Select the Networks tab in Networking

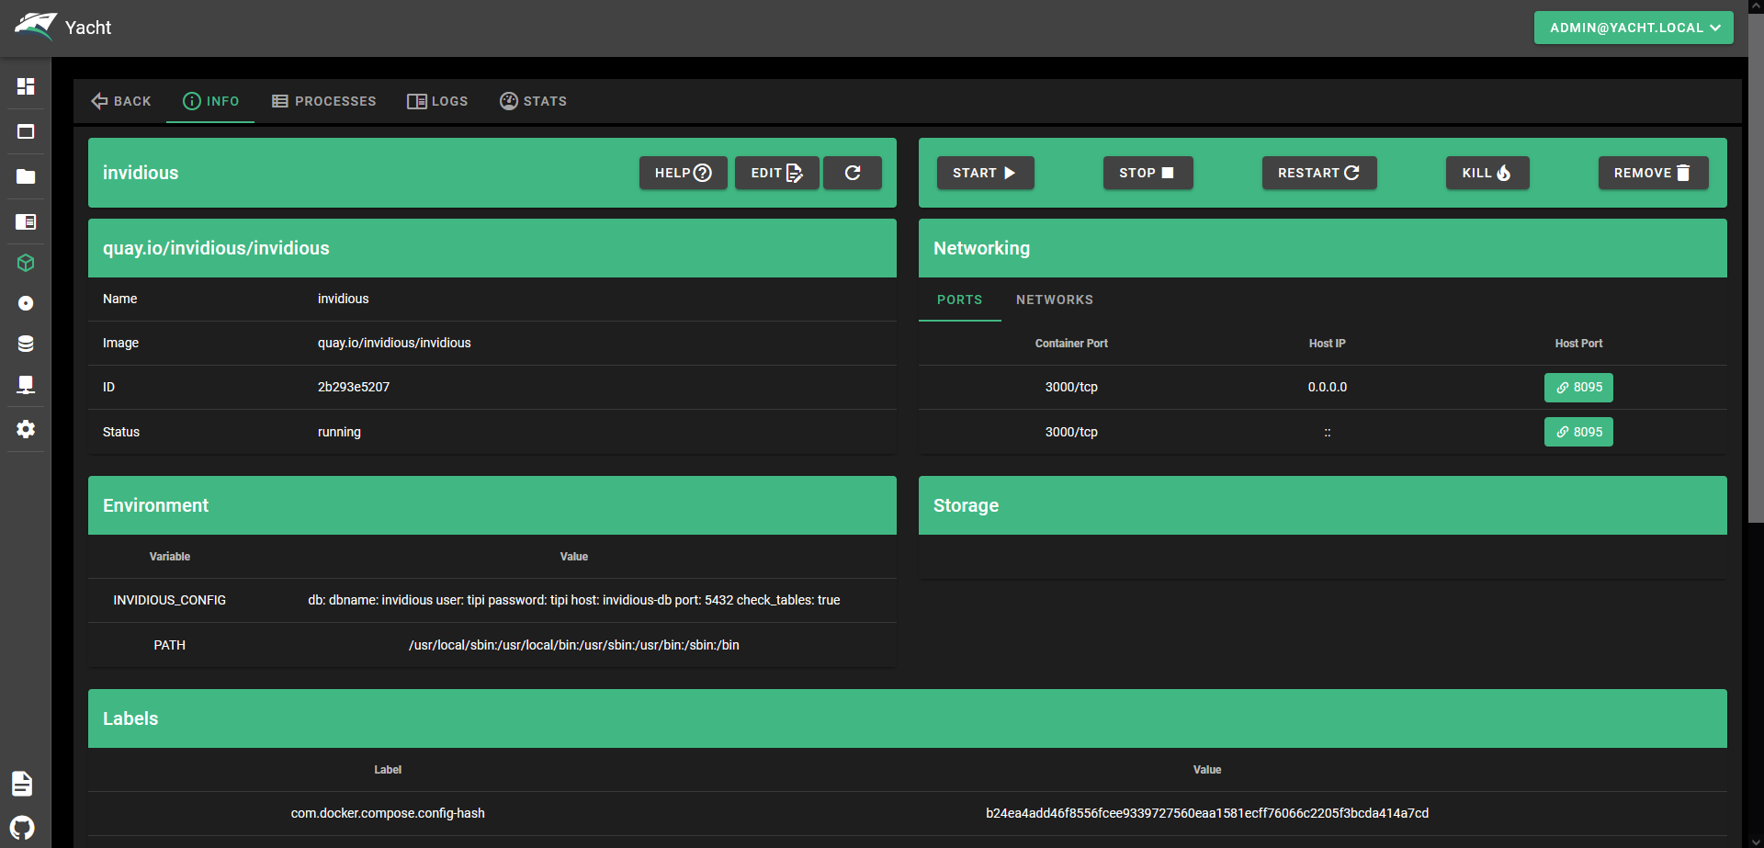(x=1054, y=300)
